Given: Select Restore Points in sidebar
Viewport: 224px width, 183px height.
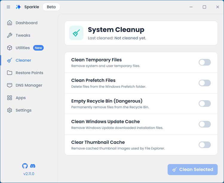Looking at the screenshot, I should (x=30, y=73).
